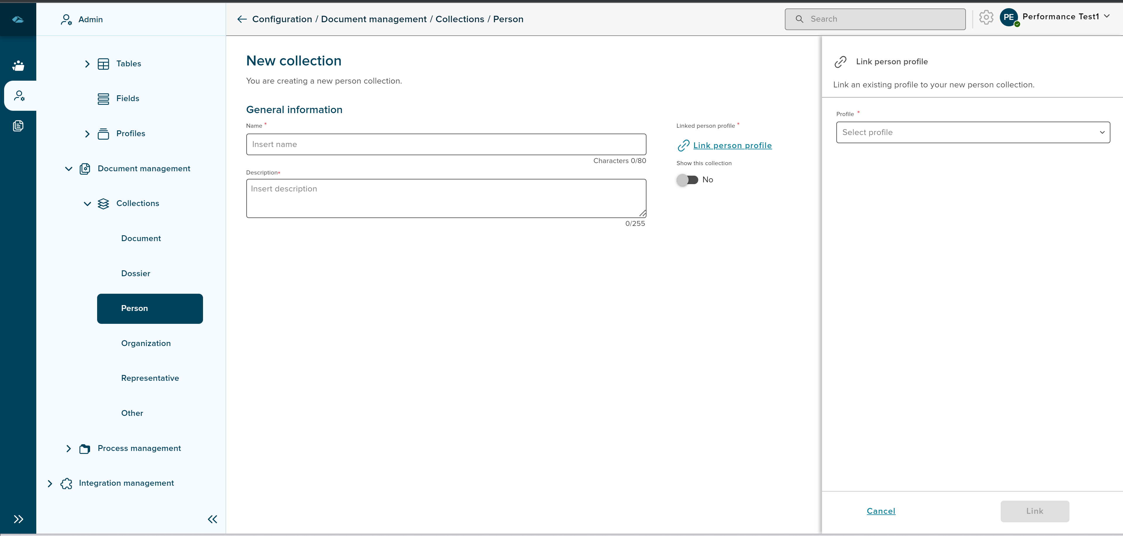The image size is (1123, 536).
Task: Expand the Tables tree node
Action: (87, 64)
